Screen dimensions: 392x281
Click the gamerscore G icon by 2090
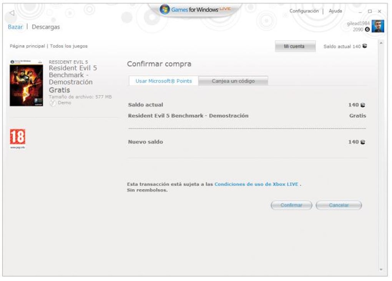pos(367,30)
